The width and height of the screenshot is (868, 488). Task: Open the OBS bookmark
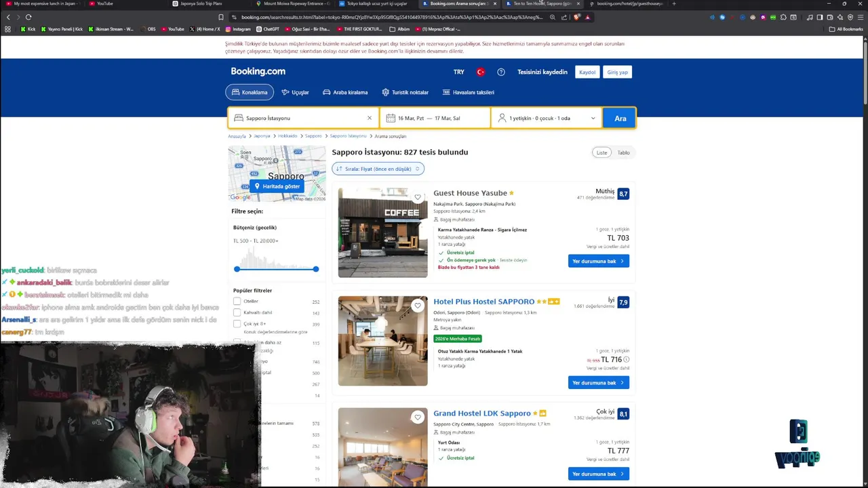pos(148,29)
